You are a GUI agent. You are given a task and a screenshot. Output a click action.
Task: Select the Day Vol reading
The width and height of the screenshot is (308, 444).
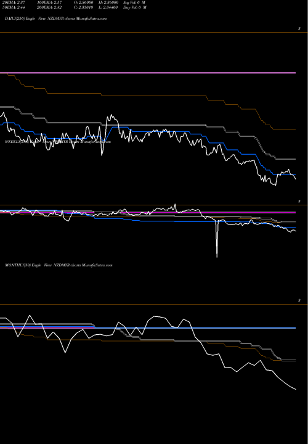135,7
